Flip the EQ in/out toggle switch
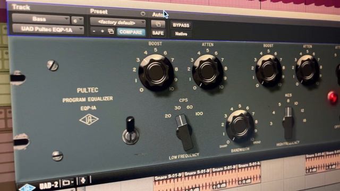Screen dimensions: 340x191 131,131
